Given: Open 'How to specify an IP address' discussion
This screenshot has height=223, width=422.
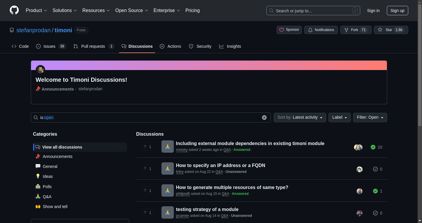Looking at the screenshot, I should coord(220,165).
